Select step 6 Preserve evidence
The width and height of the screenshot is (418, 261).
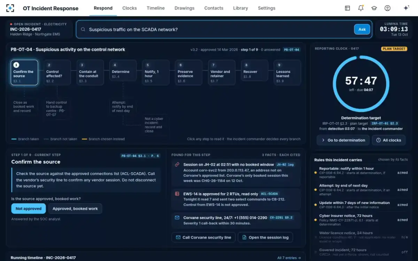point(189,72)
